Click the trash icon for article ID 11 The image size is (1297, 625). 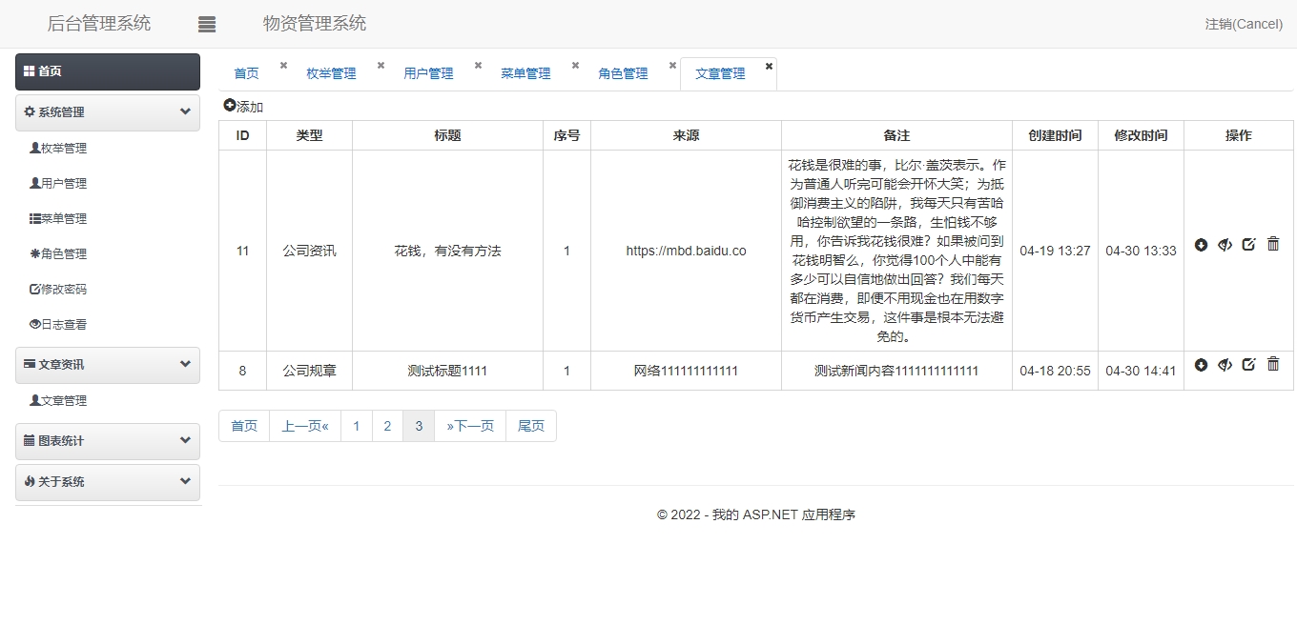[1273, 244]
